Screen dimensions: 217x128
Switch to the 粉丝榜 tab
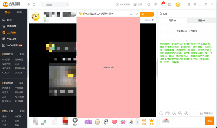(x=201, y=21)
